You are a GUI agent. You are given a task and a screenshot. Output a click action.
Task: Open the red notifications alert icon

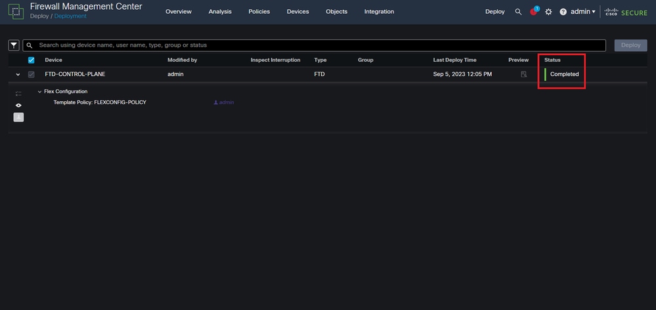pos(533,12)
